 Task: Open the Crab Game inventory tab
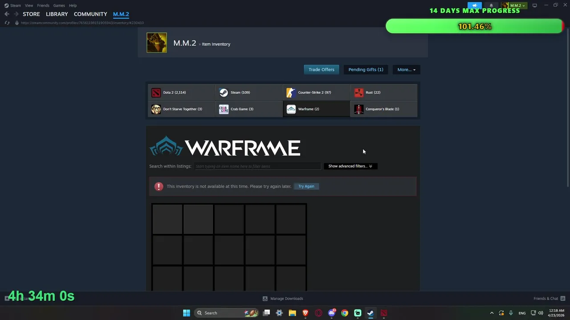pyautogui.click(x=249, y=109)
